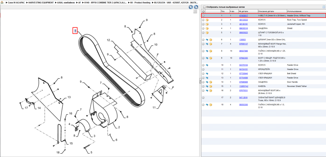Add part 847-3816 with the gray circle
The height and width of the screenshot is (157, 326).
[x=203, y=98]
